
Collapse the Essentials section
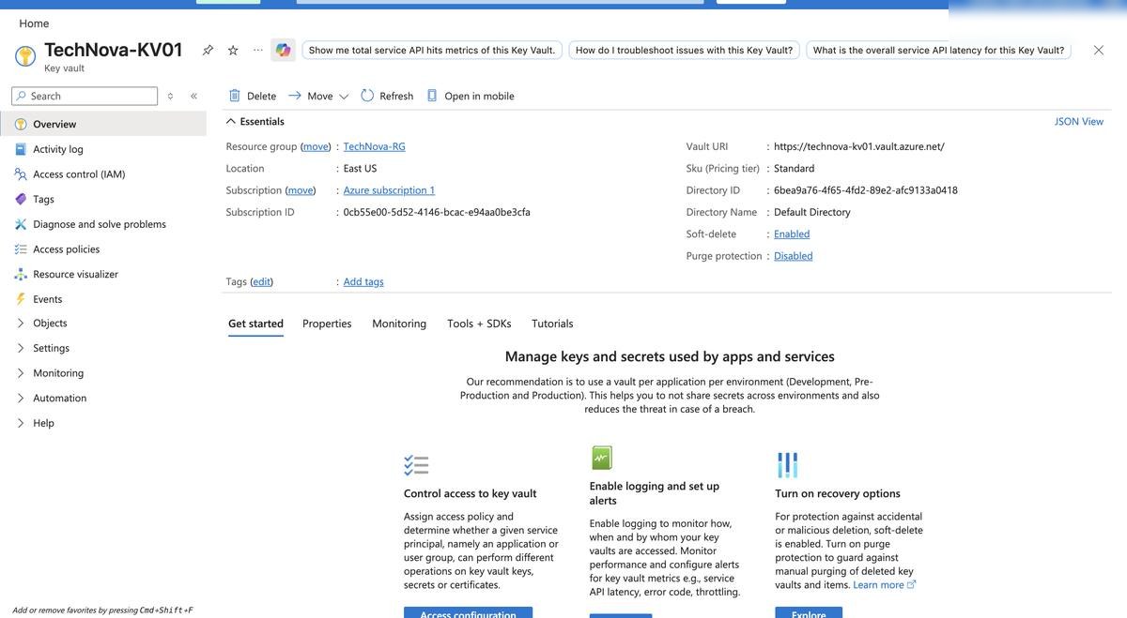click(x=230, y=121)
